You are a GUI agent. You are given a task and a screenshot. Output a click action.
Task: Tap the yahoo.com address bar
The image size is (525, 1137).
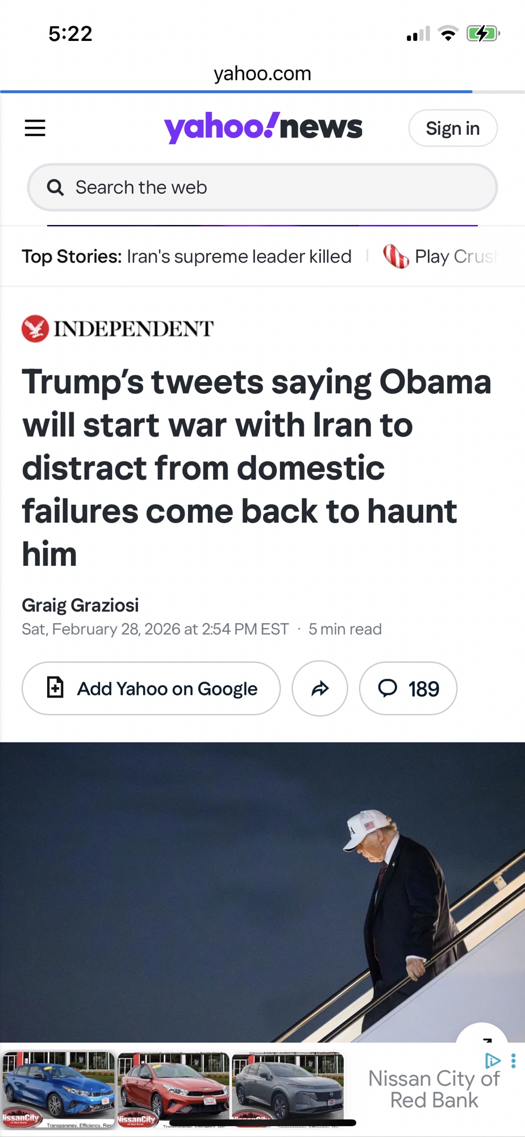(262, 73)
